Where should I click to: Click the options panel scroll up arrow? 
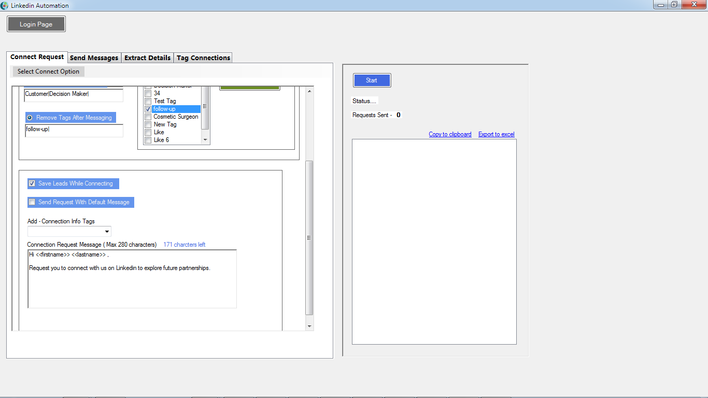click(x=310, y=91)
